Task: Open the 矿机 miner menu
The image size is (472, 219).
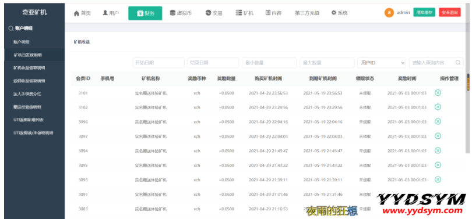Action: [244, 13]
